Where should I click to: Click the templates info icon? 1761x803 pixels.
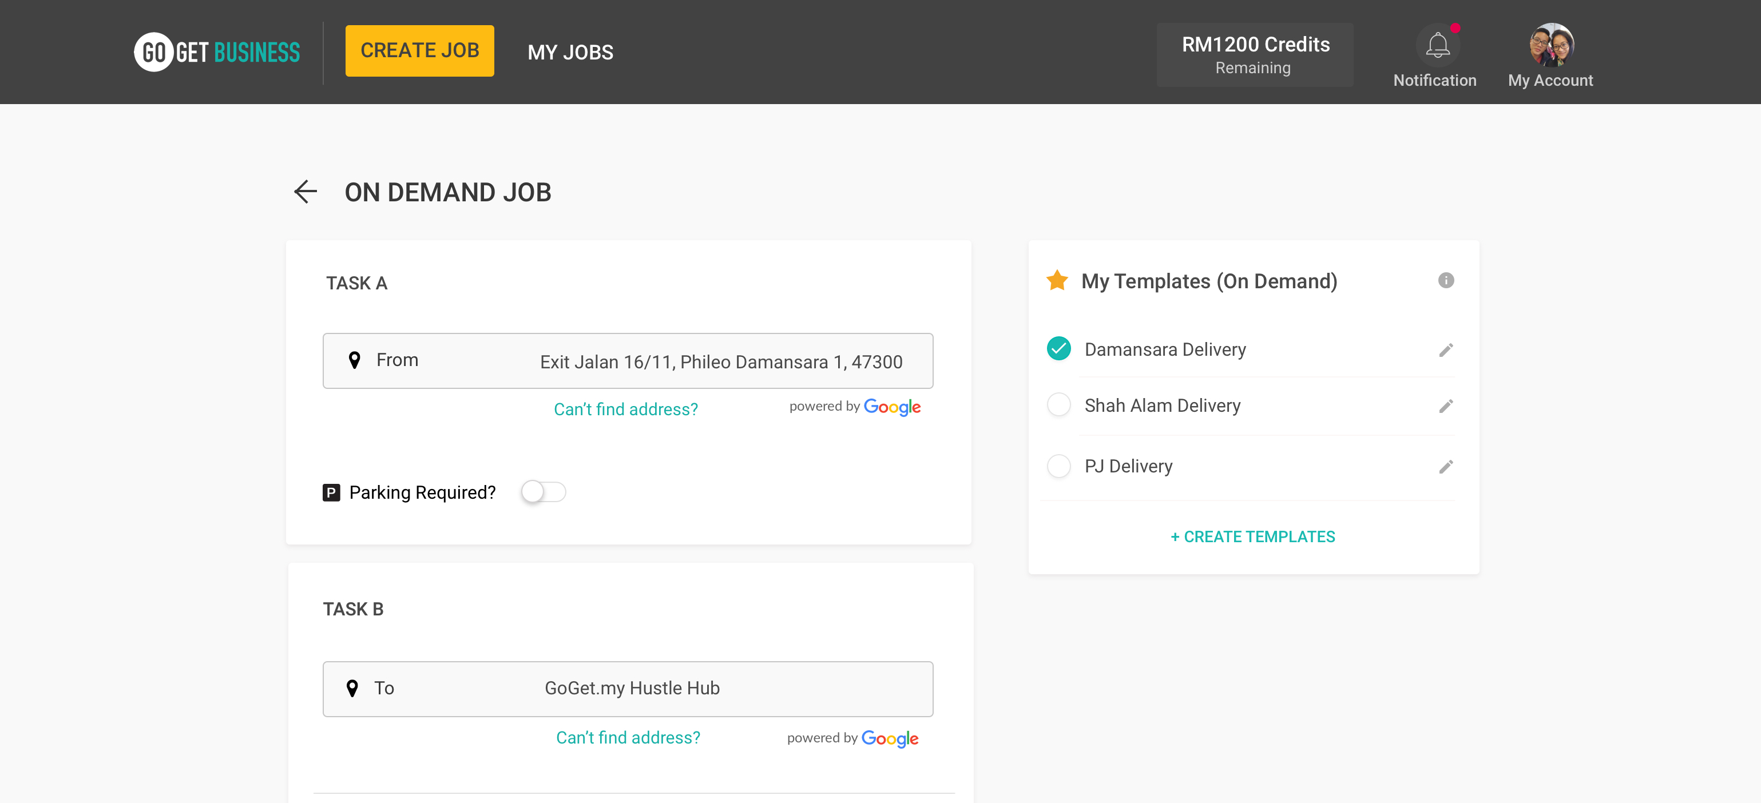click(x=1445, y=280)
